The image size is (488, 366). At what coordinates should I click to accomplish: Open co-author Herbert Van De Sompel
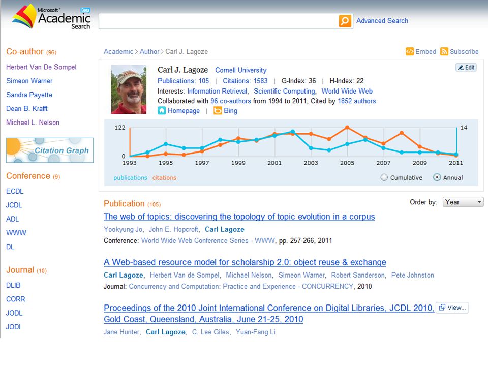(41, 67)
